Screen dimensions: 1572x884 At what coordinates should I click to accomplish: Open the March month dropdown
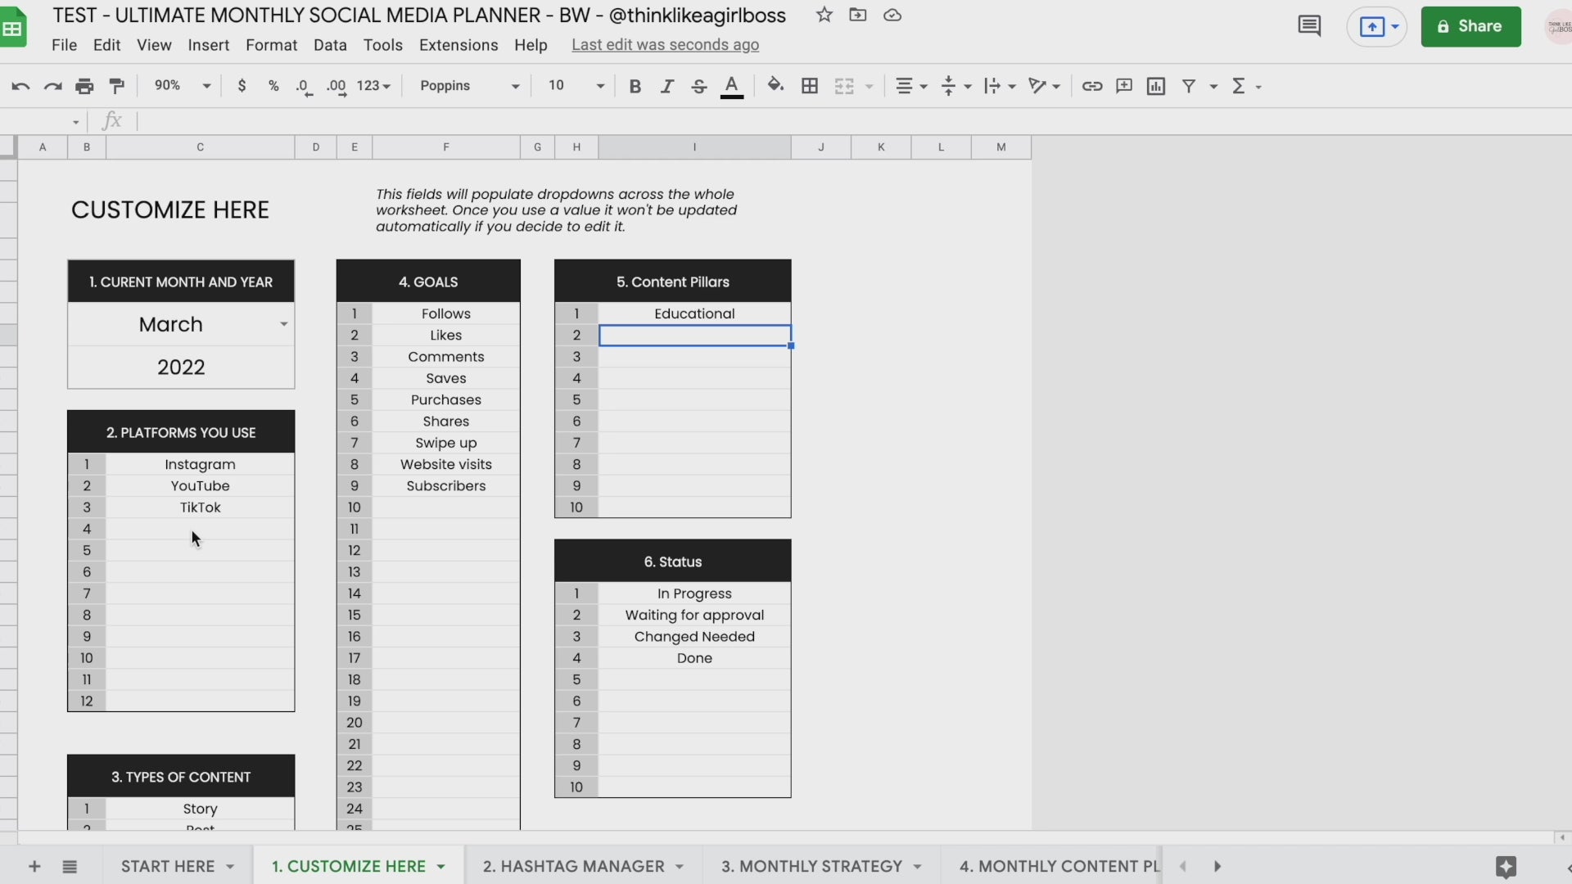pos(283,324)
